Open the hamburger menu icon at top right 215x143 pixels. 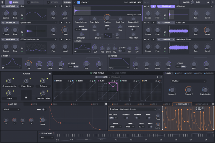pos(213,2)
